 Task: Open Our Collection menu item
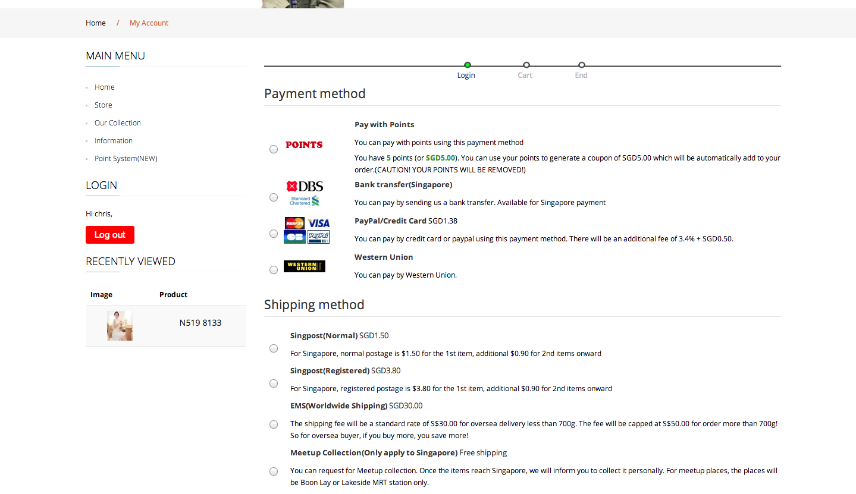click(x=118, y=123)
